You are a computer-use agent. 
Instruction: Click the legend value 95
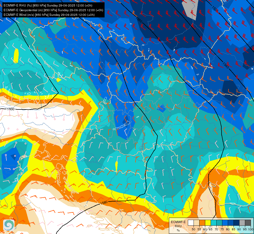click(x=245, y=229)
